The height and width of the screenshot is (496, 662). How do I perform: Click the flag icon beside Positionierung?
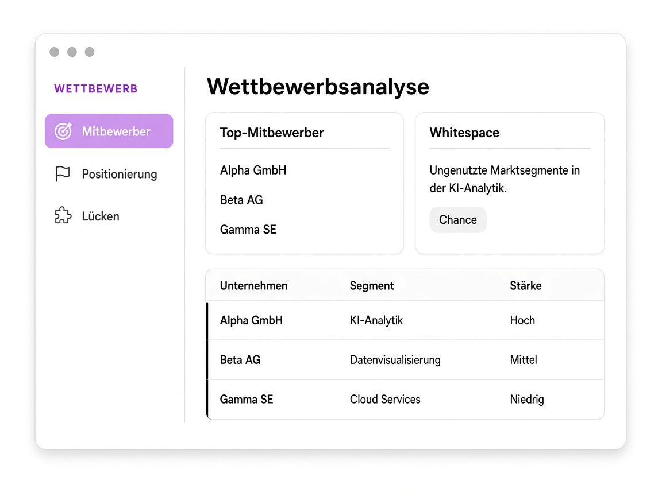click(63, 174)
